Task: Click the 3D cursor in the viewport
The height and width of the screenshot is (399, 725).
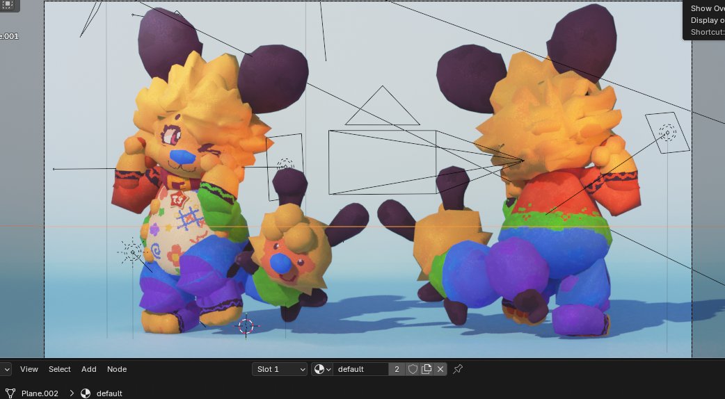Action: click(246, 326)
